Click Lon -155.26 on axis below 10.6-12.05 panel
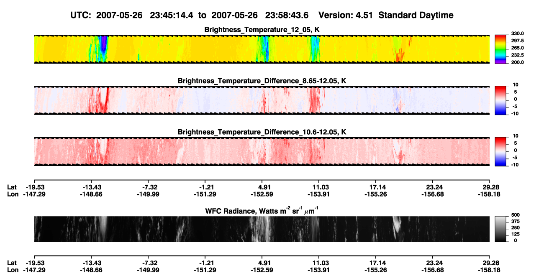544x279 pixels. 376,194
